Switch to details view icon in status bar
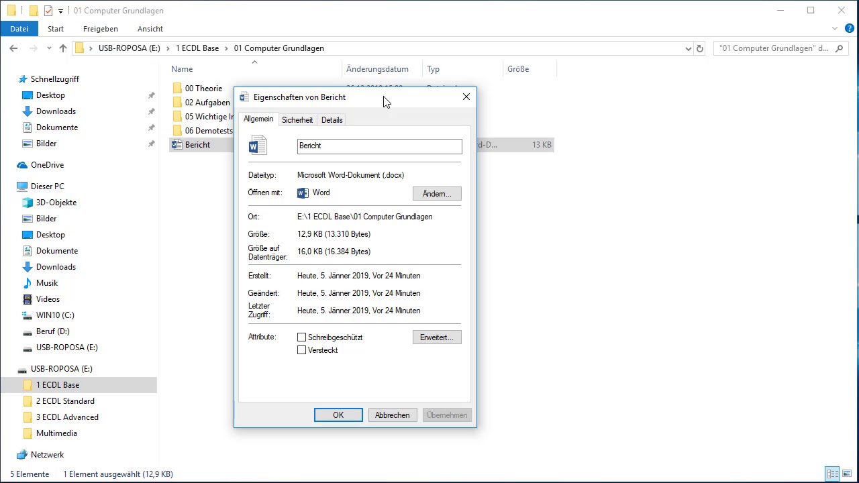Viewport: 859px width, 483px height. click(832, 474)
